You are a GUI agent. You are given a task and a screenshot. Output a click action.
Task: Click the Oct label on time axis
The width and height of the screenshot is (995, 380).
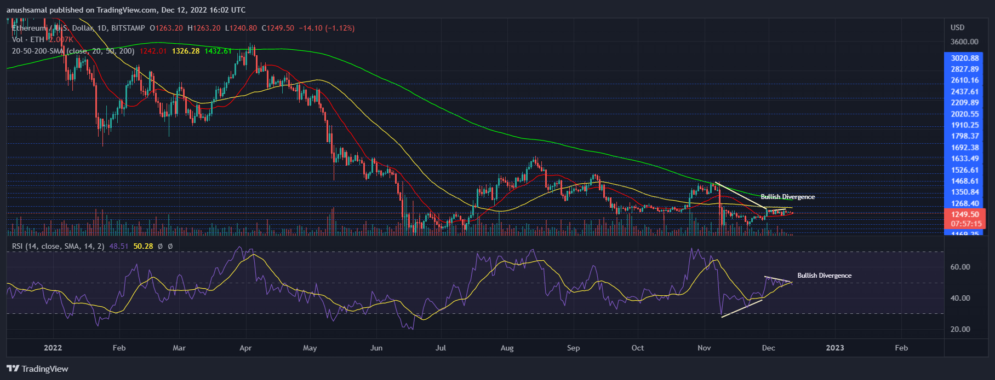tap(637, 348)
